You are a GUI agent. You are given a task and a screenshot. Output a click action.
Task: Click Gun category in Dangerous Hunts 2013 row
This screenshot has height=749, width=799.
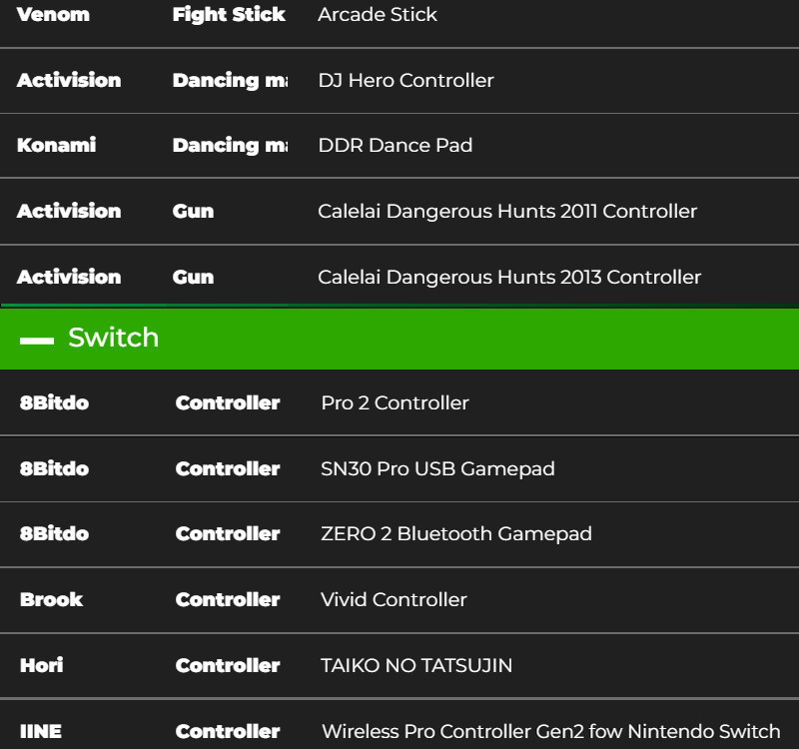pyautogui.click(x=193, y=277)
